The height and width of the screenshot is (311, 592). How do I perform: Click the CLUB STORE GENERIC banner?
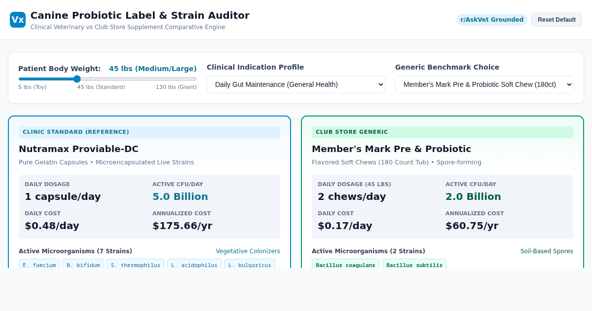[443, 132]
